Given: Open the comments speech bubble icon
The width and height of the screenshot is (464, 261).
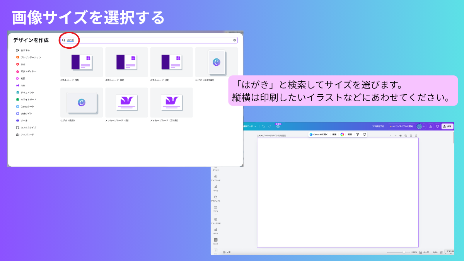Looking at the screenshot, I should tap(437, 126).
